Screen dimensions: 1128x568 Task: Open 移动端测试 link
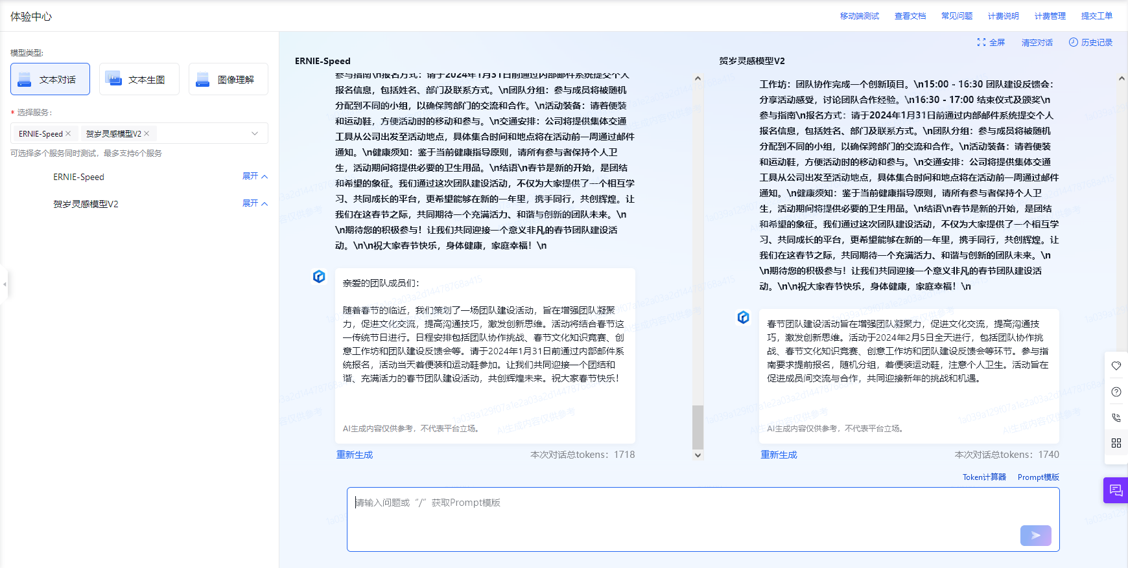[x=860, y=16]
